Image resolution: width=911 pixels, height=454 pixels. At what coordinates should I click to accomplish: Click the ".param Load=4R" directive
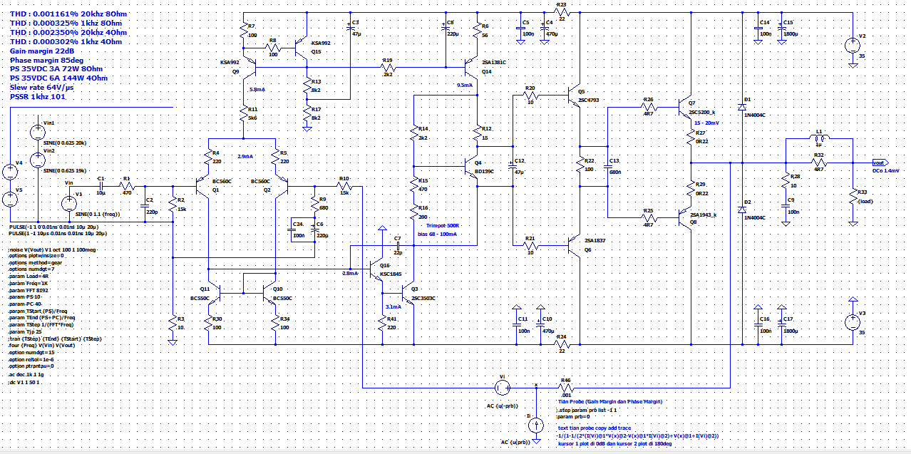(27, 275)
